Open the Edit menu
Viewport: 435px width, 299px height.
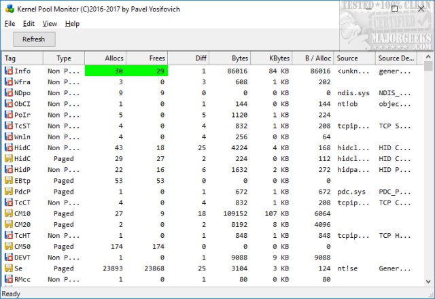(29, 24)
